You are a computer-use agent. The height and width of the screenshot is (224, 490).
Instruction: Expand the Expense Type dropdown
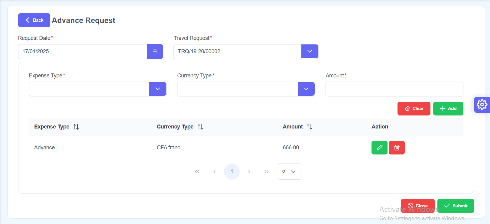click(x=157, y=89)
